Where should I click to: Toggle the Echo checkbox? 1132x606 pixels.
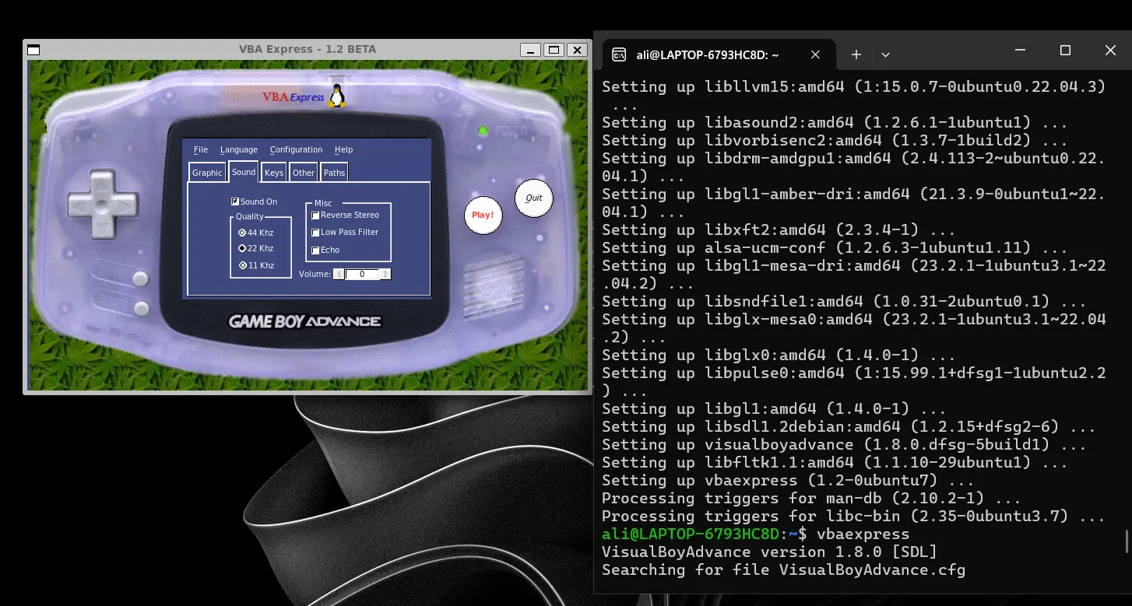point(315,250)
